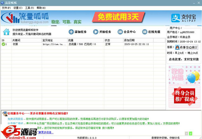Viewport: 202px width, 139px height.
Task: Click 点击这里，支付宝付款 link
Action: click(184, 59)
